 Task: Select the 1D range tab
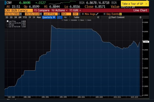(7, 17)
